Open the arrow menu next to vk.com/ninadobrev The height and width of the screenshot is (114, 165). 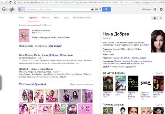[x=43, y=58]
